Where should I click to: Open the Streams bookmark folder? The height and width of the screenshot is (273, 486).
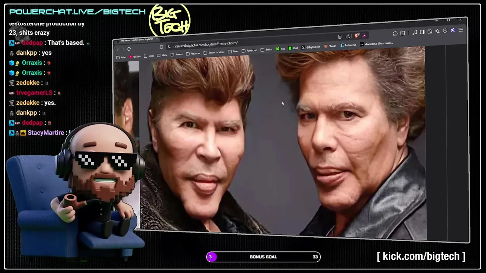176,55
